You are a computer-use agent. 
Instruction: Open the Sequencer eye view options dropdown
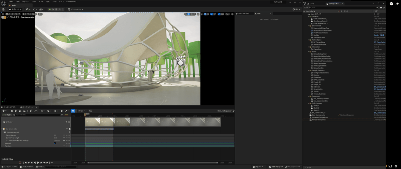(x=43, y=111)
